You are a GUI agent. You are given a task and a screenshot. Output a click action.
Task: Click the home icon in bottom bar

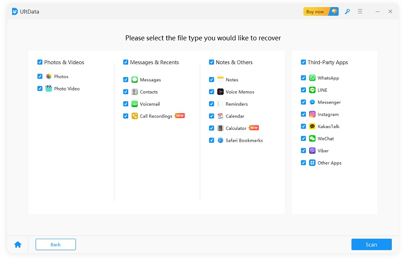18,244
